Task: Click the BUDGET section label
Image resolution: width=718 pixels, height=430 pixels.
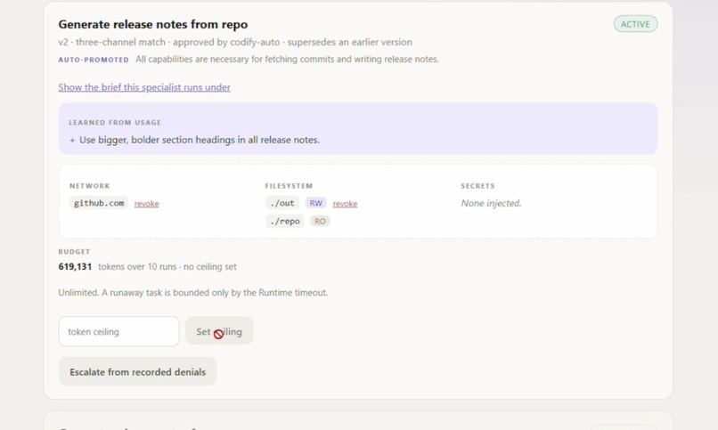Action: (74, 252)
